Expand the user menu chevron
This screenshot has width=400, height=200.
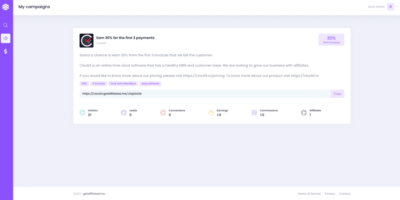[x=397, y=7]
